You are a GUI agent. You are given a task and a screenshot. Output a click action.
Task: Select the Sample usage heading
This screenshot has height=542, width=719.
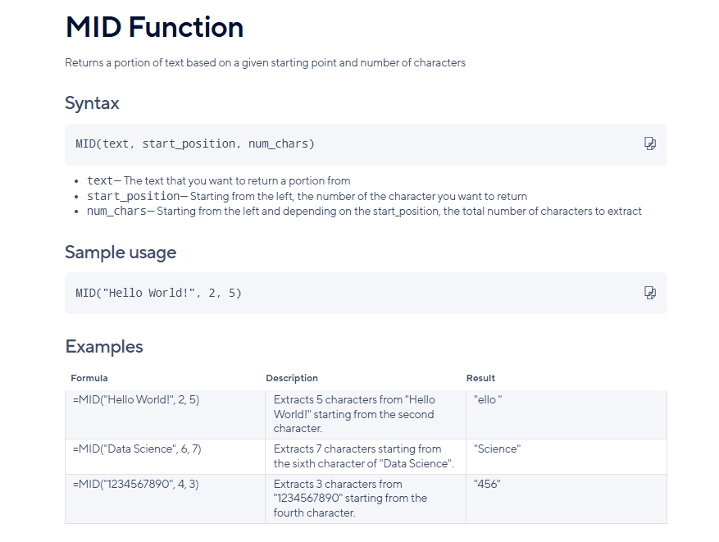click(x=121, y=253)
